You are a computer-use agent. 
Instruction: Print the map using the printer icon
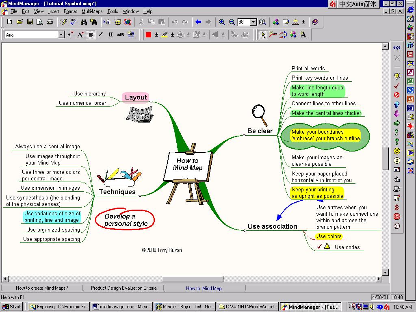[50, 22]
